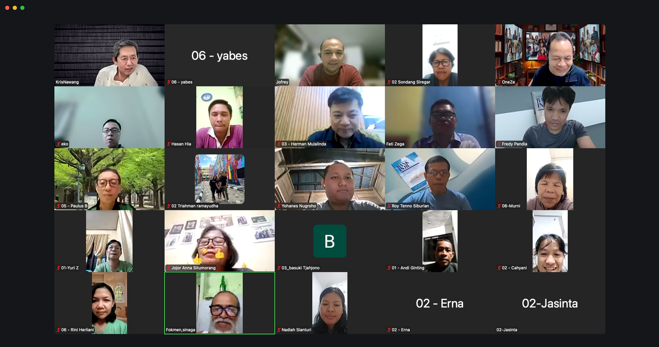Click the muted mic icon next to Nadiah Sianturi
The height and width of the screenshot is (347, 659).
pyautogui.click(x=279, y=330)
